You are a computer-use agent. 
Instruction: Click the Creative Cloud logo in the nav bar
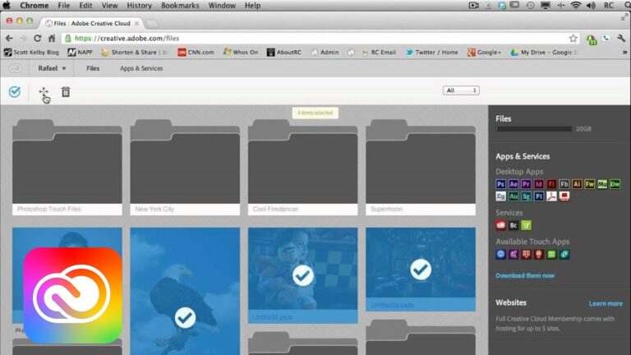tap(15, 68)
